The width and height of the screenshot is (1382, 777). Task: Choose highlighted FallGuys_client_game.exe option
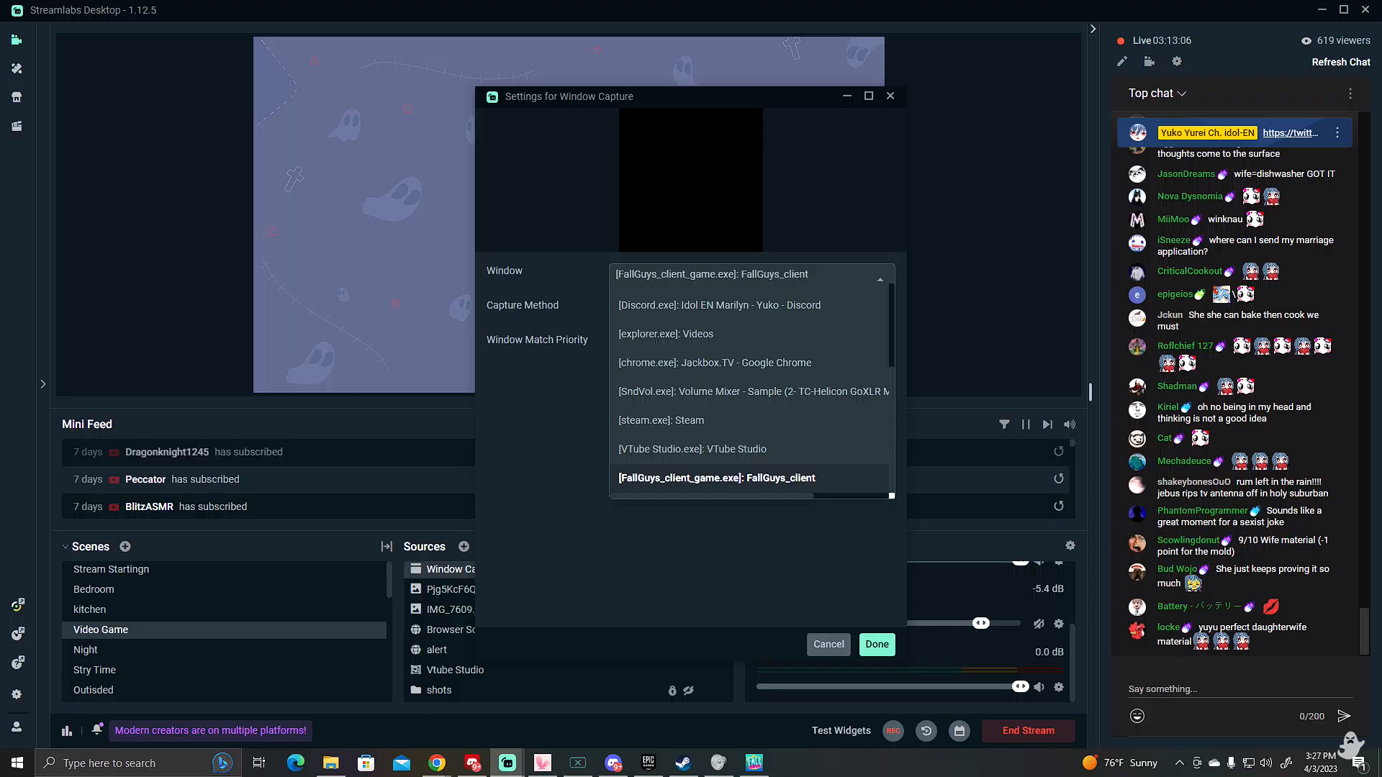tap(749, 478)
